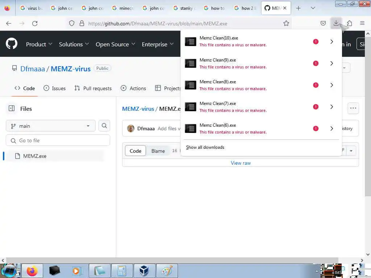Image resolution: width=371 pixels, height=278 pixels.
Task: Open the Solutions navigation menu
Action: click(x=74, y=44)
